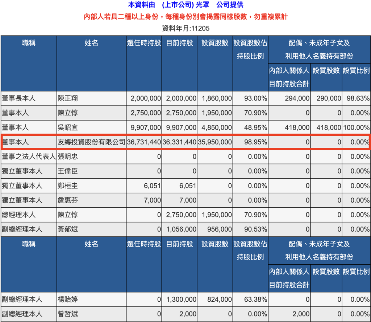Click the 目前持股 column header
The width and height of the screenshot is (371, 322).
(179, 43)
